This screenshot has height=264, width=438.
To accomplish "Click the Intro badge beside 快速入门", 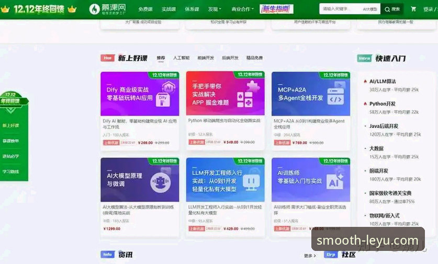I will [x=364, y=59].
